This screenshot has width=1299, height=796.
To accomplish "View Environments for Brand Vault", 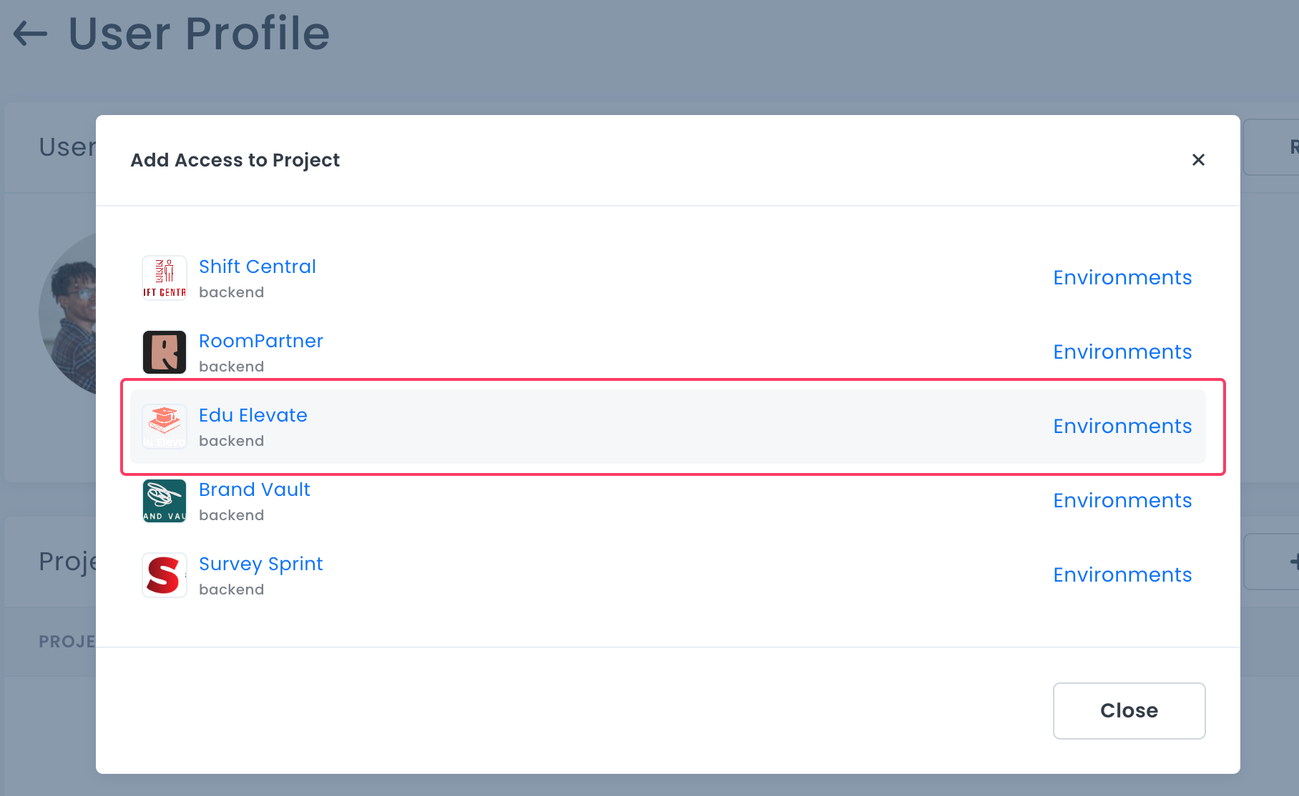I will pos(1122,500).
